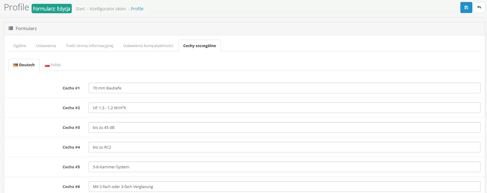Image resolution: width=487 pixels, height=193 pixels.
Task: Switch to the Polski language tab
Action: pos(53,65)
